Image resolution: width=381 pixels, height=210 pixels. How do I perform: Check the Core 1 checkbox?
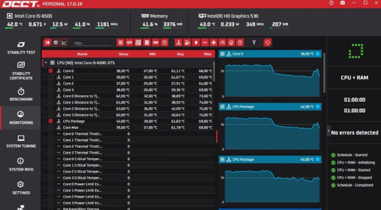[50, 77]
